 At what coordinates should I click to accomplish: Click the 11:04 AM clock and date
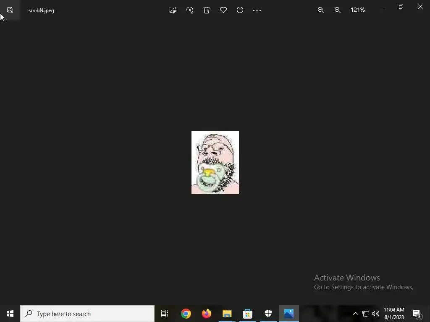click(x=394, y=314)
